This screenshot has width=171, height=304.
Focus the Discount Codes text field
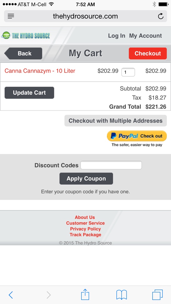[111, 165]
